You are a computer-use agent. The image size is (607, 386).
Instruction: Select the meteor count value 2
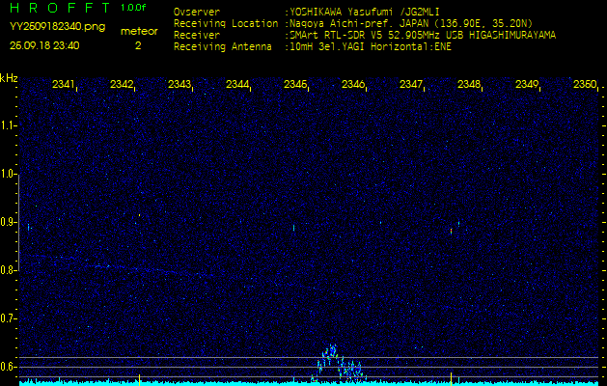click(x=138, y=45)
